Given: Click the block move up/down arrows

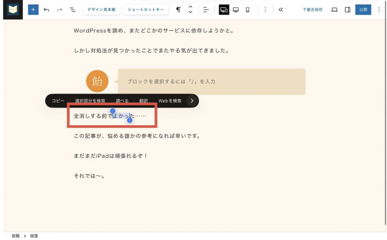Looking at the screenshot, I should [x=190, y=10].
